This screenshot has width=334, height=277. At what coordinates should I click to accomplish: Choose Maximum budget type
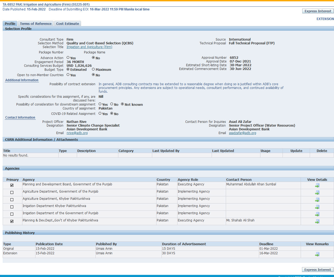(x=93, y=69)
